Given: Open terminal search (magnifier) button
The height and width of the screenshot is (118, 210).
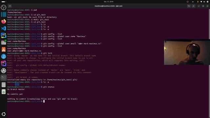Looking at the screenshot, I should point(189,6).
